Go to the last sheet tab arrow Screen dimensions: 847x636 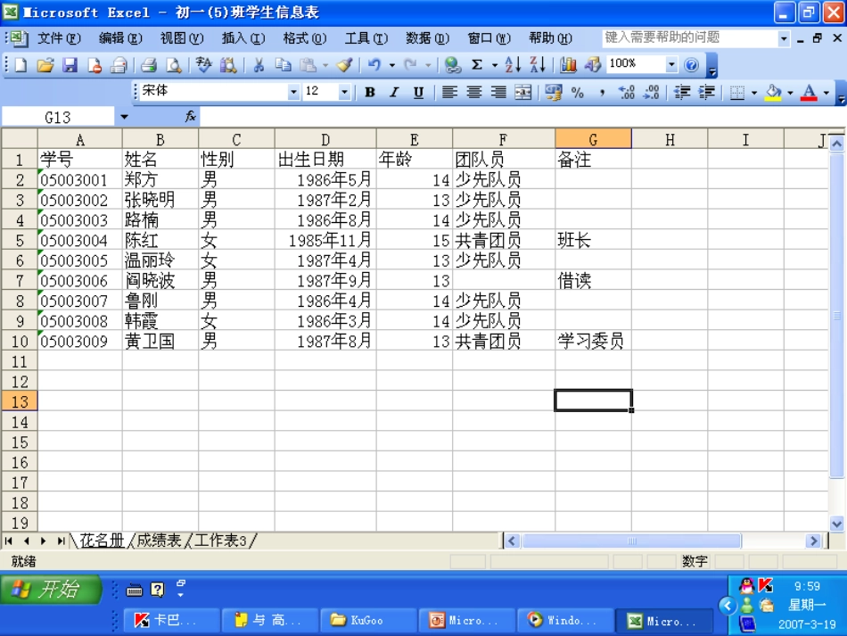point(61,541)
